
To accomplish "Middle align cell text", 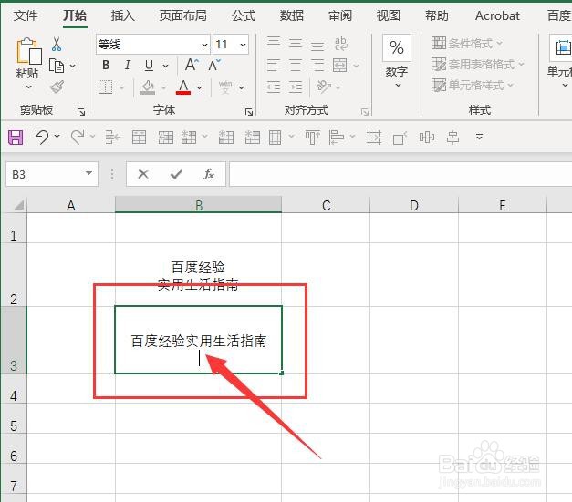I will point(296,44).
